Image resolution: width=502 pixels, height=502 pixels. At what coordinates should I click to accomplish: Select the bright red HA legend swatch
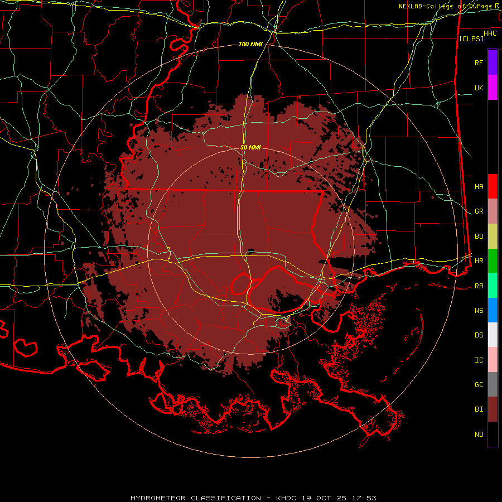click(493, 186)
